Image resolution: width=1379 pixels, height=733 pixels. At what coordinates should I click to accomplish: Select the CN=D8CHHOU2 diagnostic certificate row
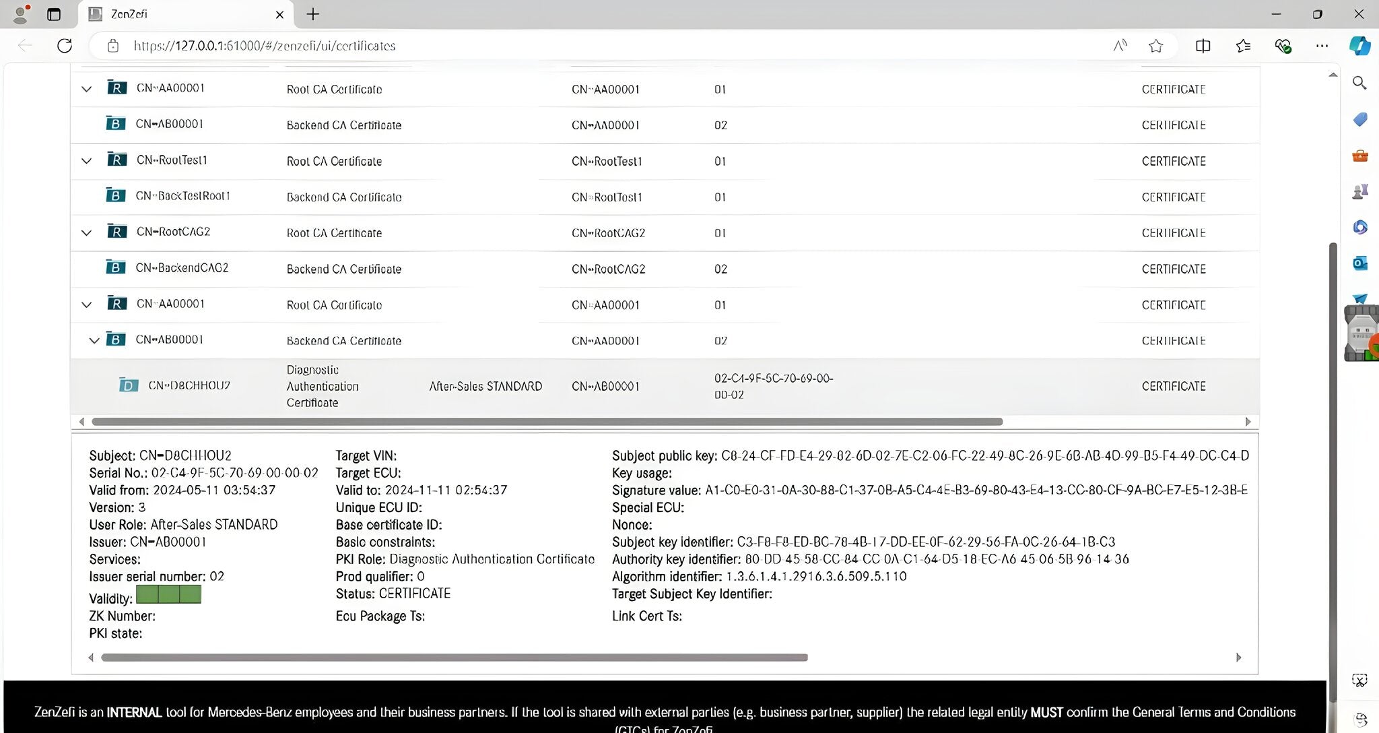(x=665, y=386)
